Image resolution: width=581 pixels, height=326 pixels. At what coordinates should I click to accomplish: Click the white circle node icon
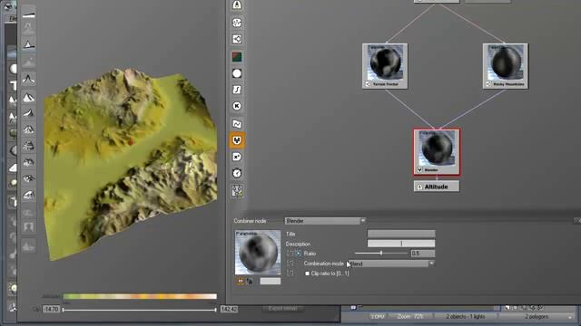[x=237, y=73]
